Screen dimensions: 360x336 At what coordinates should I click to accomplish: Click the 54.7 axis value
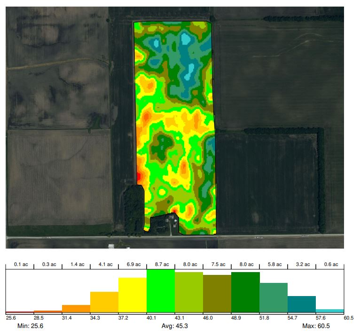(x=292, y=318)
